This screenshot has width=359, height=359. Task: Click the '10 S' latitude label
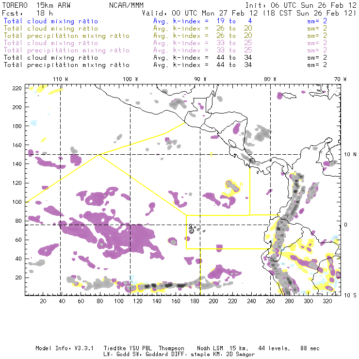coord(350,295)
